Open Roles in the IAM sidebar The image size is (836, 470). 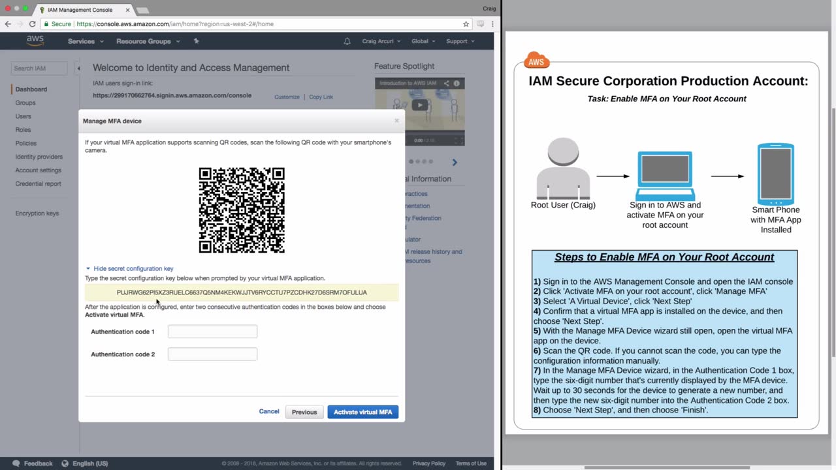[x=23, y=130]
